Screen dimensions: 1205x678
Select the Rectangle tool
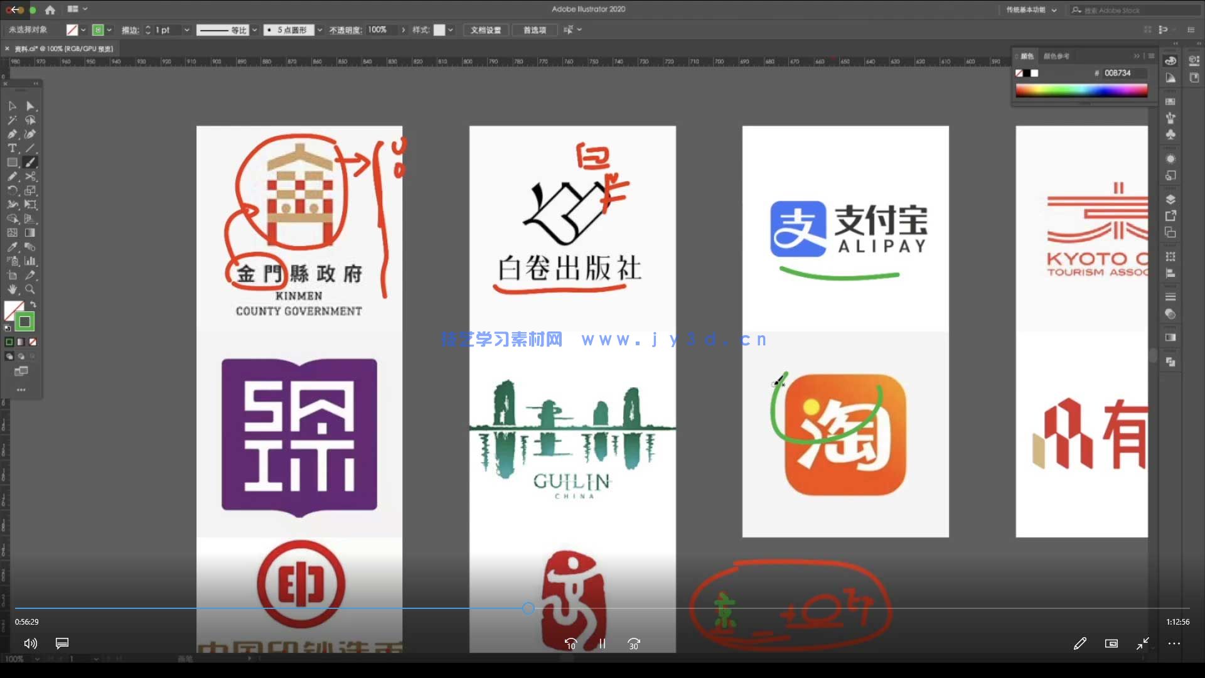[13, 162]
